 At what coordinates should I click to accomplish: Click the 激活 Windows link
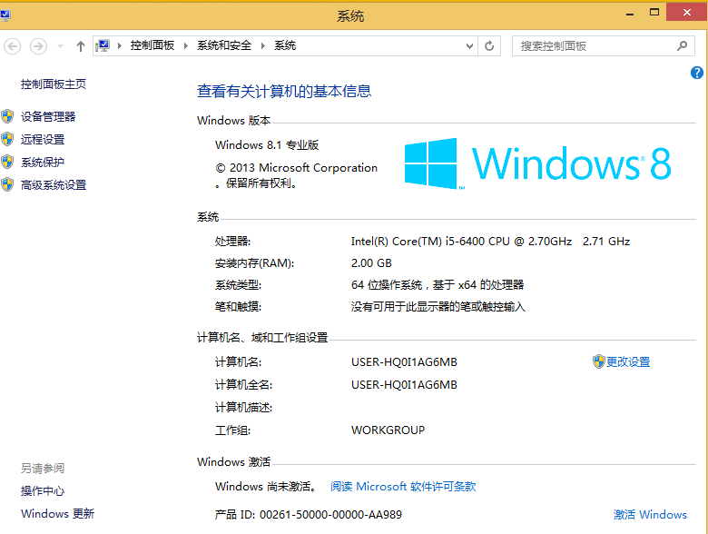650,514
